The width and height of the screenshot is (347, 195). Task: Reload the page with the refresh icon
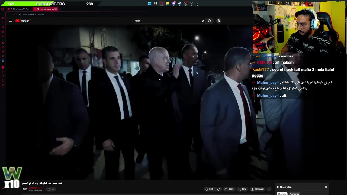[x=15, y=14]
